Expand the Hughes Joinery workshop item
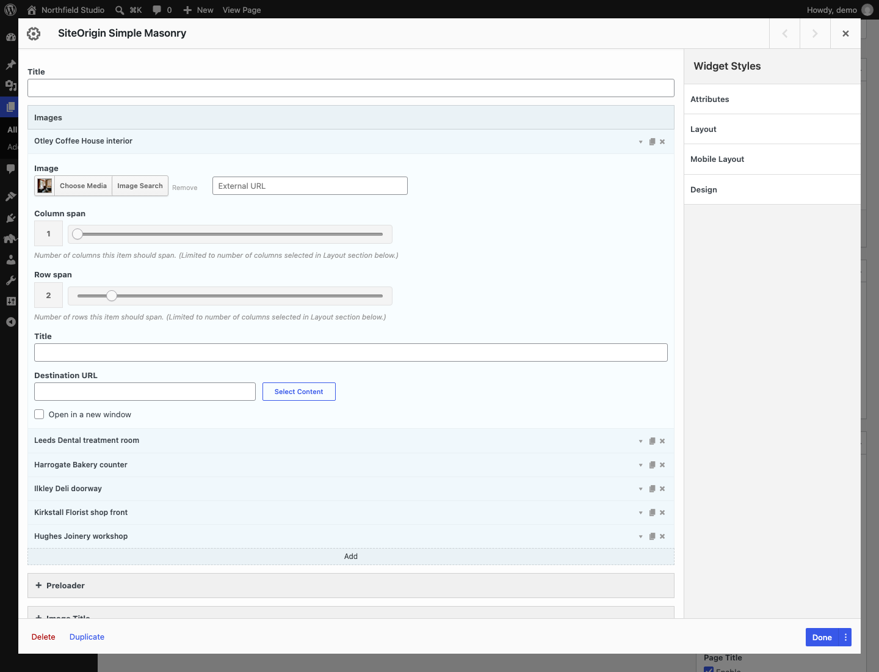 tap(640, 536)
